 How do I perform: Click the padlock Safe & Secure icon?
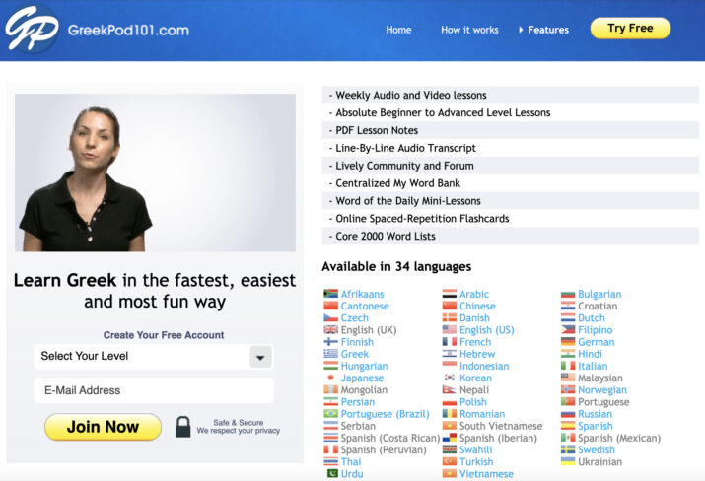pos(183,427)
